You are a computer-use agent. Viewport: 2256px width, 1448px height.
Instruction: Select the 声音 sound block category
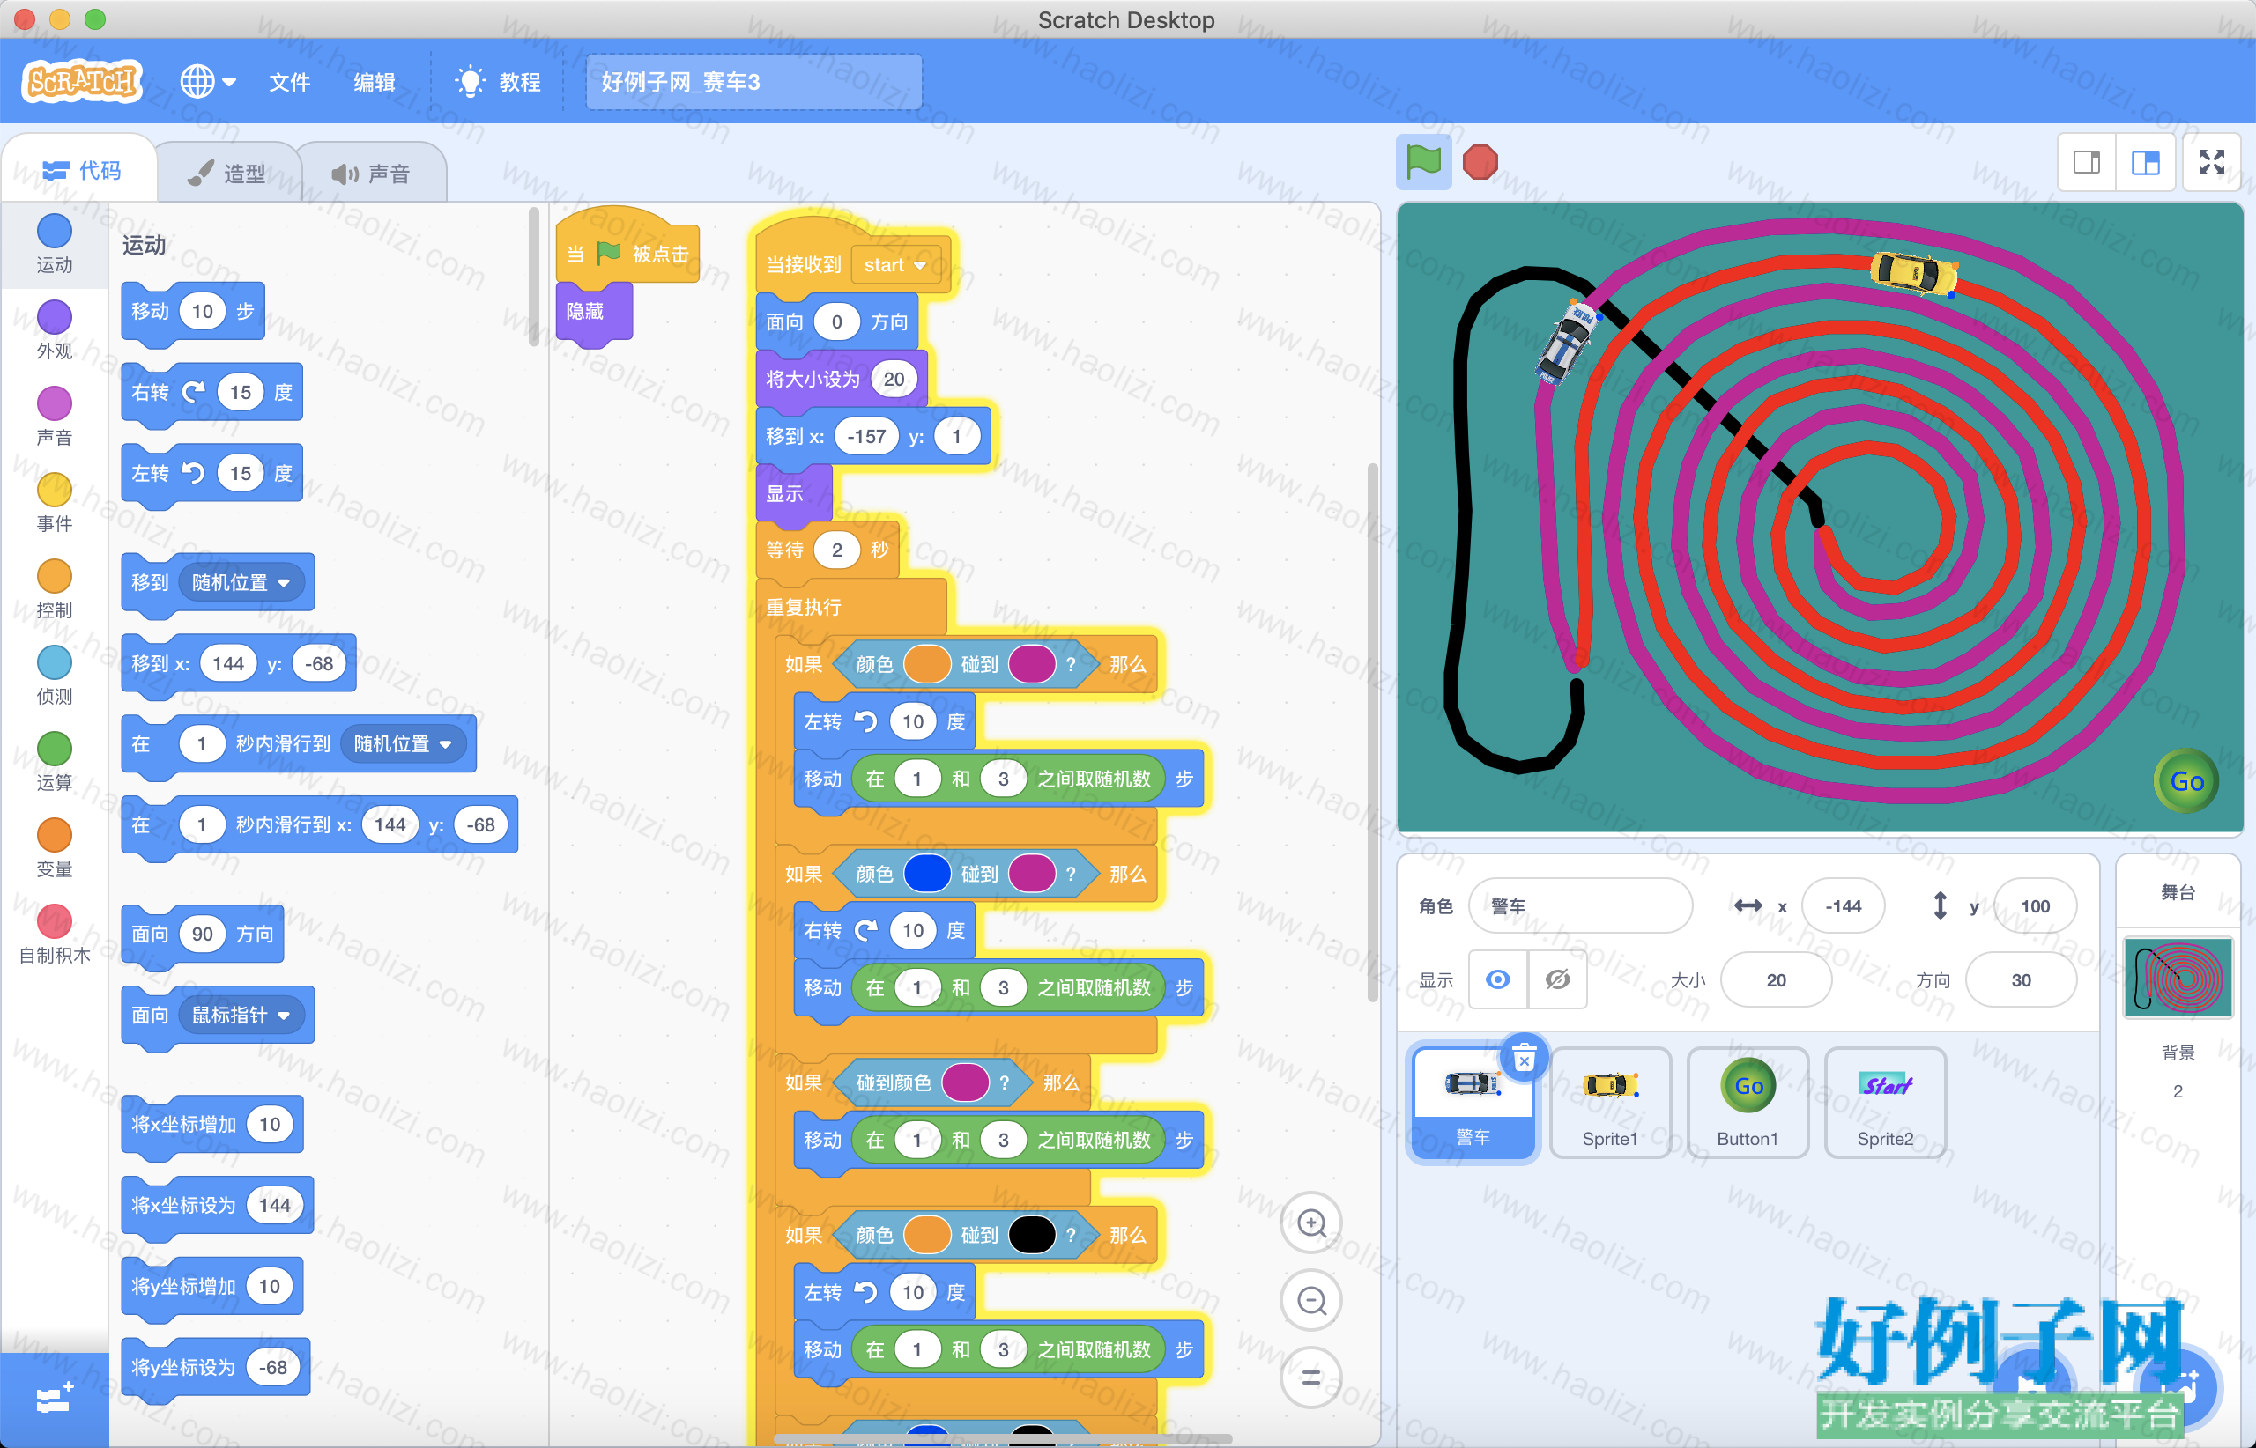coord(55,417)
